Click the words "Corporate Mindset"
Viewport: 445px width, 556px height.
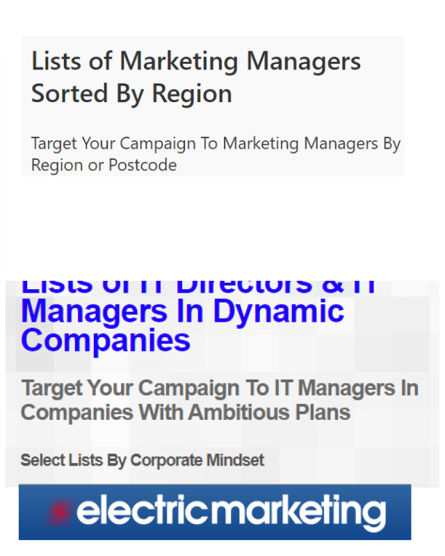point(197,461)
